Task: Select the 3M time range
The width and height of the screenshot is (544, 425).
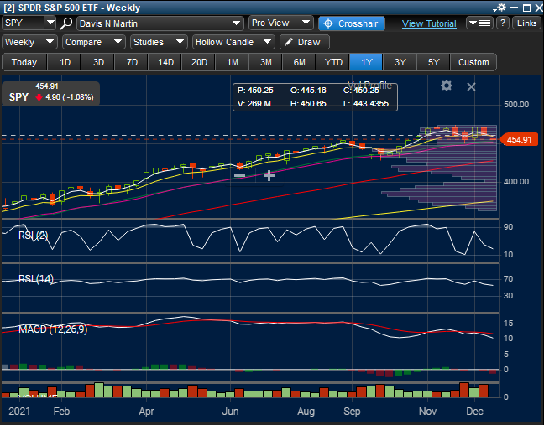Action: click(x=266, y=62)
